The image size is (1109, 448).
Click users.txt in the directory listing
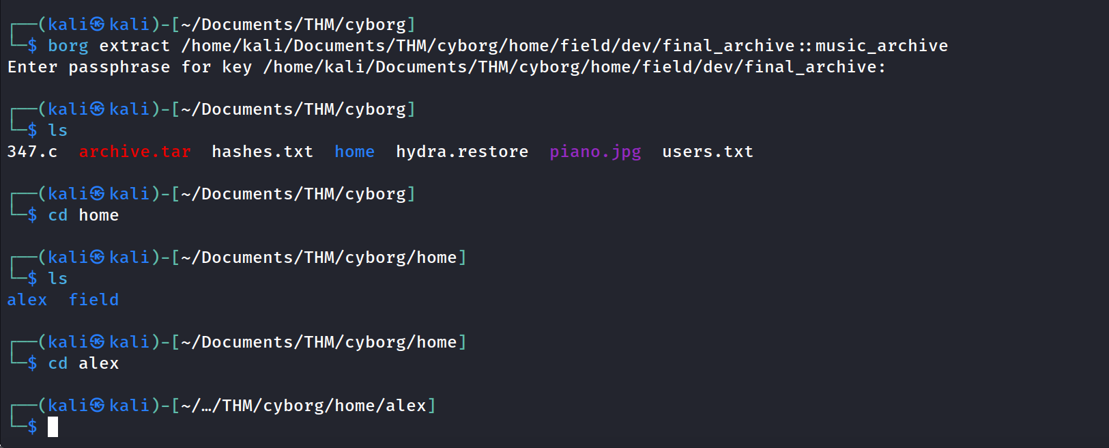pos(707,152)
